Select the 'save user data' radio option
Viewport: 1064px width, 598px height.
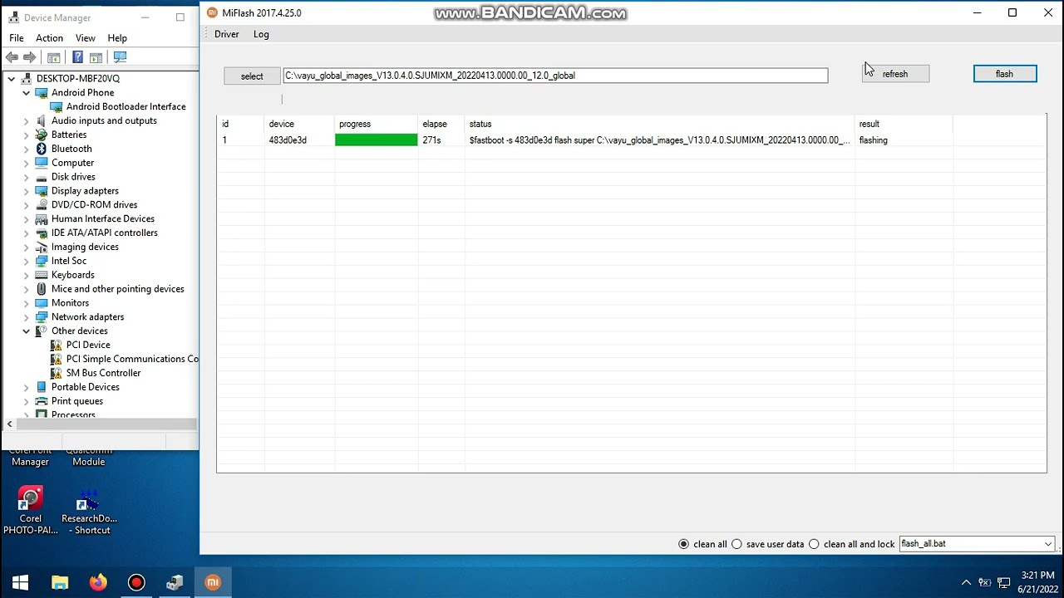736,544
